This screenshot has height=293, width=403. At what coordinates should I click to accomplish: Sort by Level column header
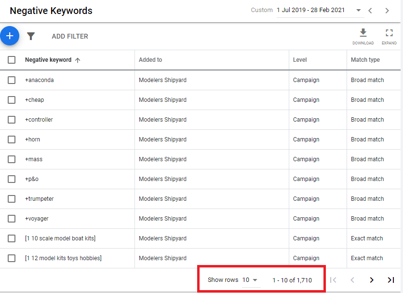click(x=300, y=60)
